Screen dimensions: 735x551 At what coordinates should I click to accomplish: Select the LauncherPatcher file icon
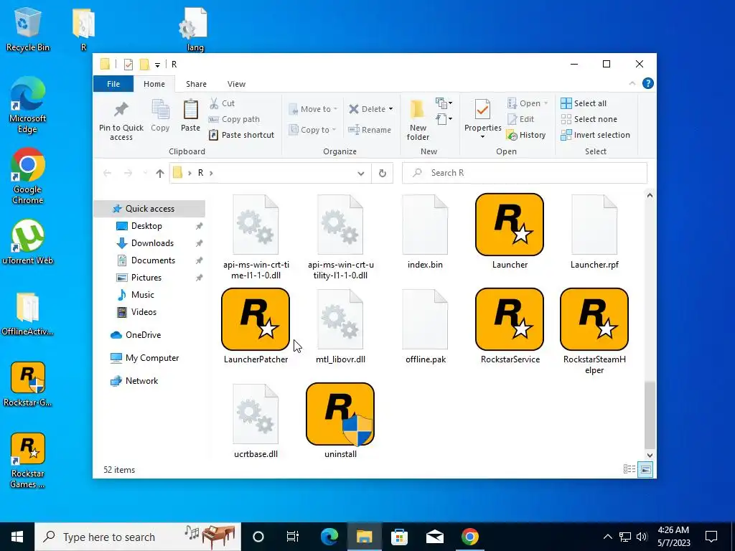click(x=256, y=319)
